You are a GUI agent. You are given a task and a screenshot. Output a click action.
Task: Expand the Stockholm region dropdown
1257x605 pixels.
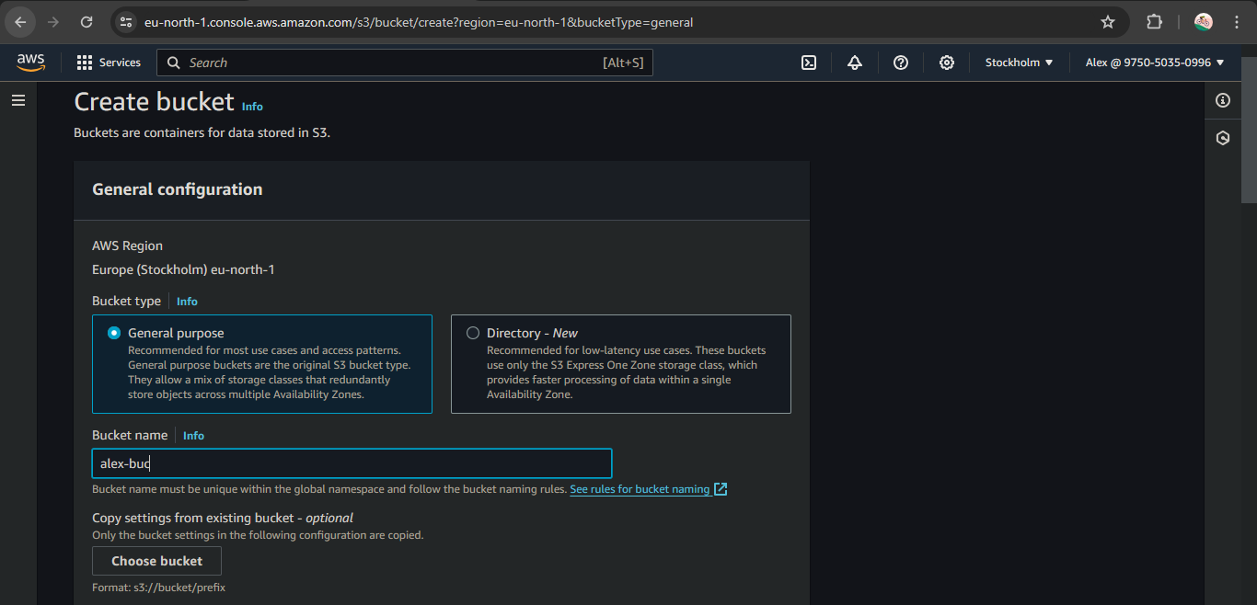coord(1019,63)
